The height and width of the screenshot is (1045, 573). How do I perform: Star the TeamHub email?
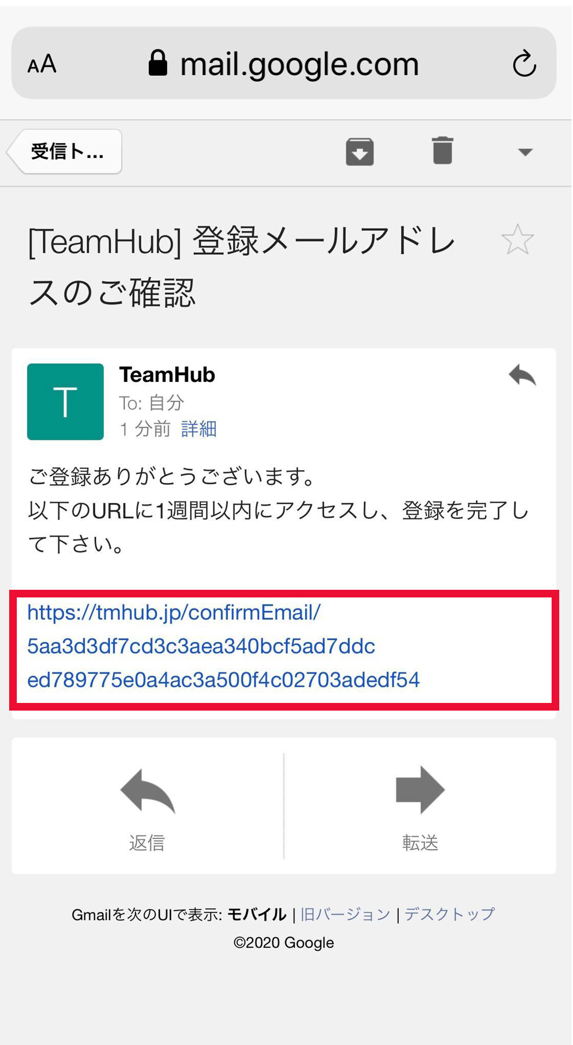click(517, 240)
